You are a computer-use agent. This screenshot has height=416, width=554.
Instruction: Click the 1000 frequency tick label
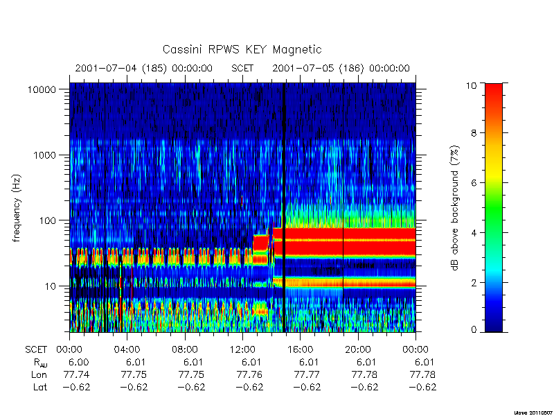coord(44,155)
